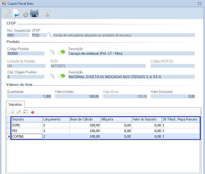Image resolution: width=205 pixels, height=174 pixels.
Task: Click the eraser icon beside Cód. Origem Produto
Action: click(x=62, y=76)
